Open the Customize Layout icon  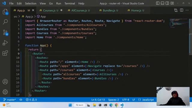pyautogui.click(x=172, y=3)
